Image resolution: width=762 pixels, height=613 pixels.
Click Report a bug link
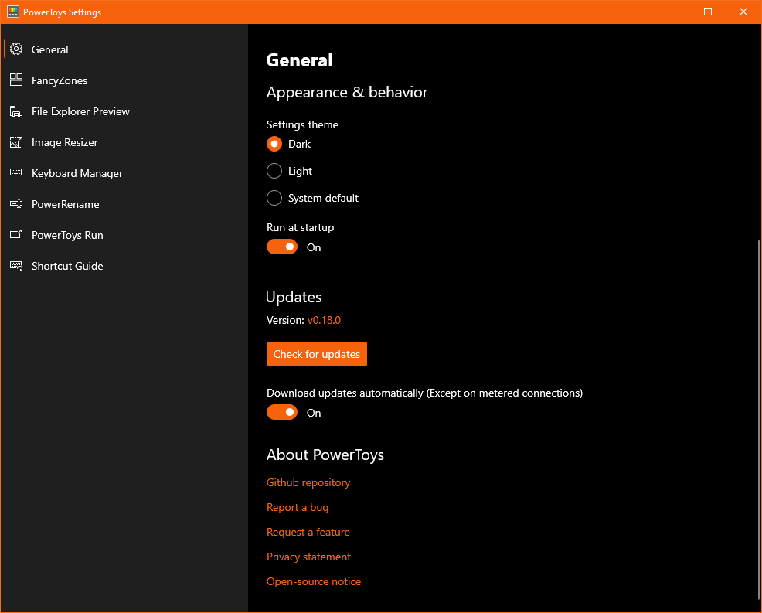298,508
